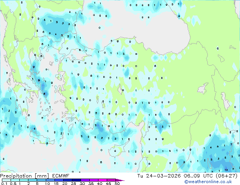
Task: Select the 30–35 mm purple legend swatch
Action: (85, 180)
